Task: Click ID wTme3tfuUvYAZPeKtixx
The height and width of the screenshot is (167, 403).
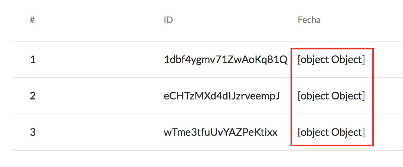Action: tap(220, 132)
